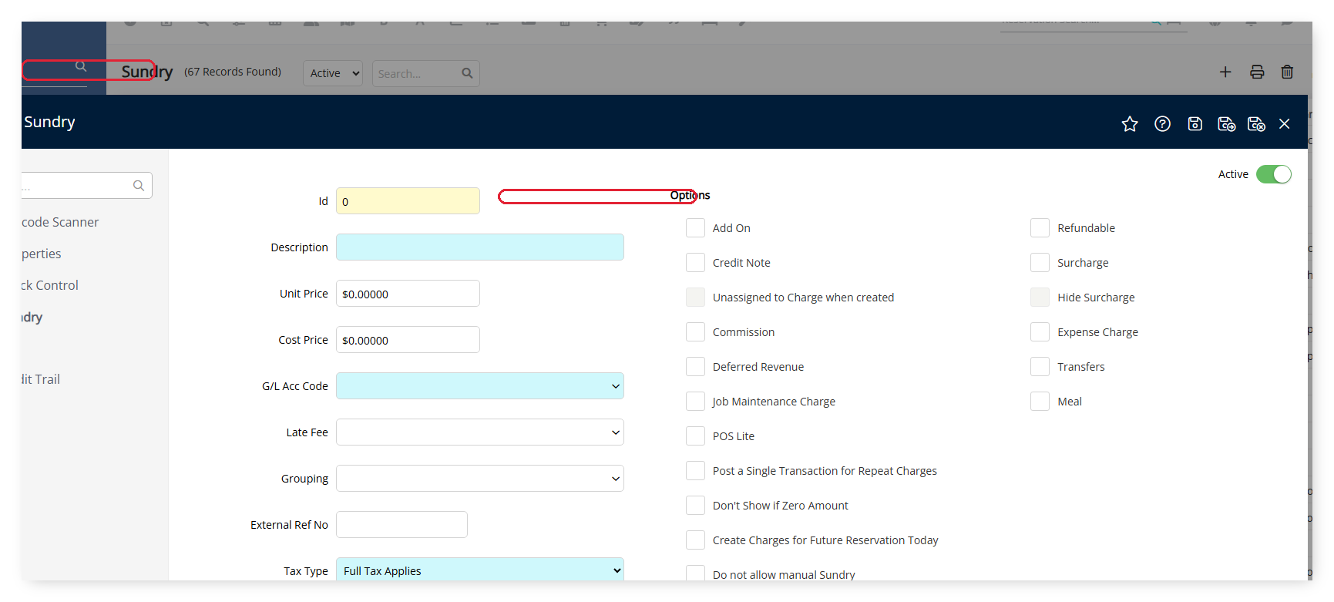Image resolution: width=1334 pixels, height=602 pixels.
Task: Click the printer icon in the list toolbar
Action: (x=1257, y=72)
